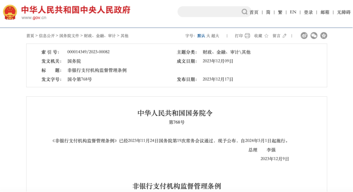Viewport: 353px width, 192px height.
Task: Share to Weibo icon
Action: [304, 36]
